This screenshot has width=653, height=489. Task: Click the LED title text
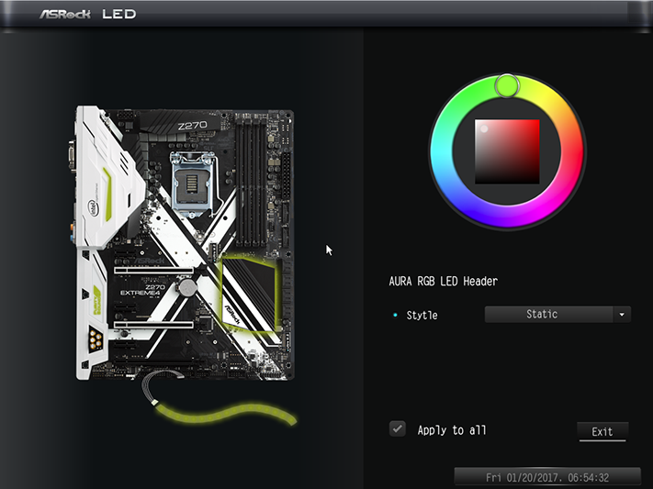119,14
